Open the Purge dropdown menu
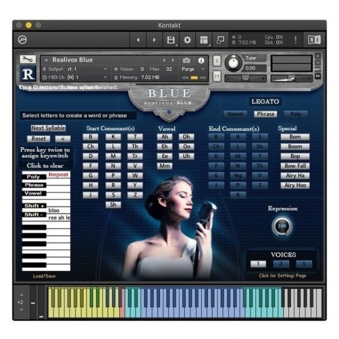The height and width of the screenshot is (339, 339). point(193,69)
